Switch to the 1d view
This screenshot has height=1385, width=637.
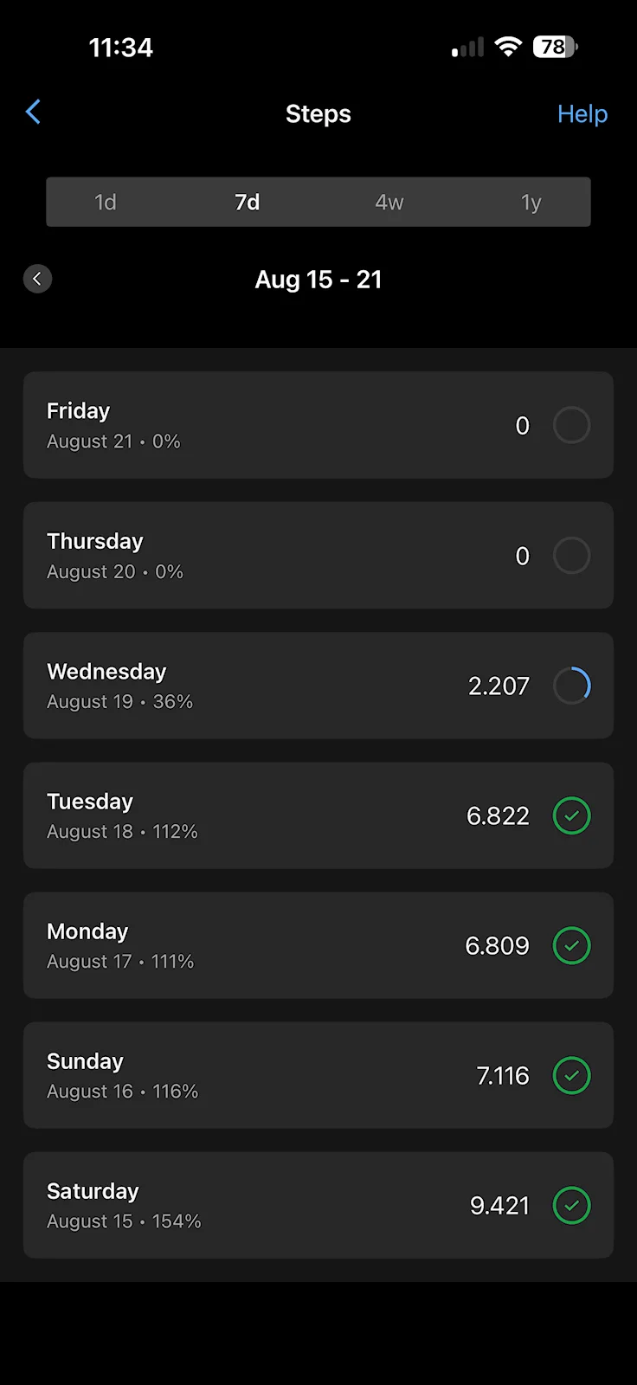click(106, 202)
